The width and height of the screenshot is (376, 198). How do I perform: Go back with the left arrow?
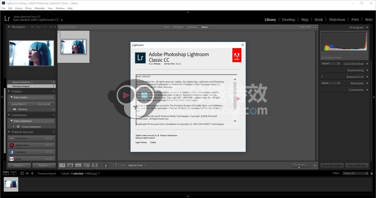(x=27, y=173)
